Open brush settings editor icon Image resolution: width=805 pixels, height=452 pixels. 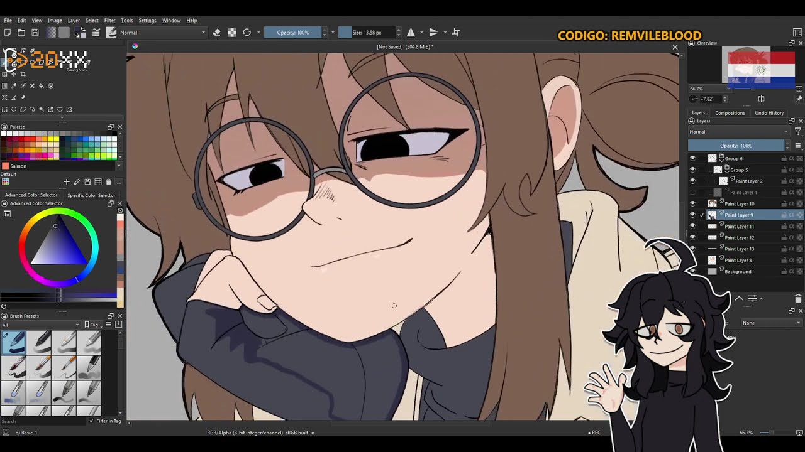pos(96,33)
